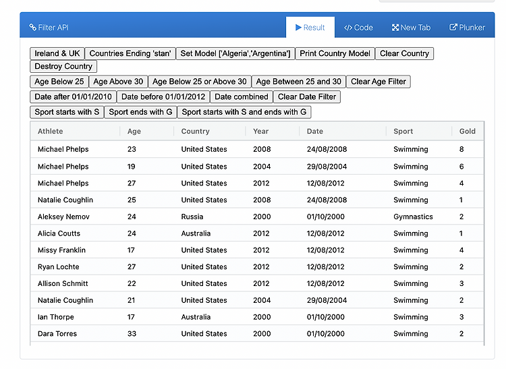Apply Age Between 25 and 30
This screenshot has width=506, height=369.
[298, 82]
